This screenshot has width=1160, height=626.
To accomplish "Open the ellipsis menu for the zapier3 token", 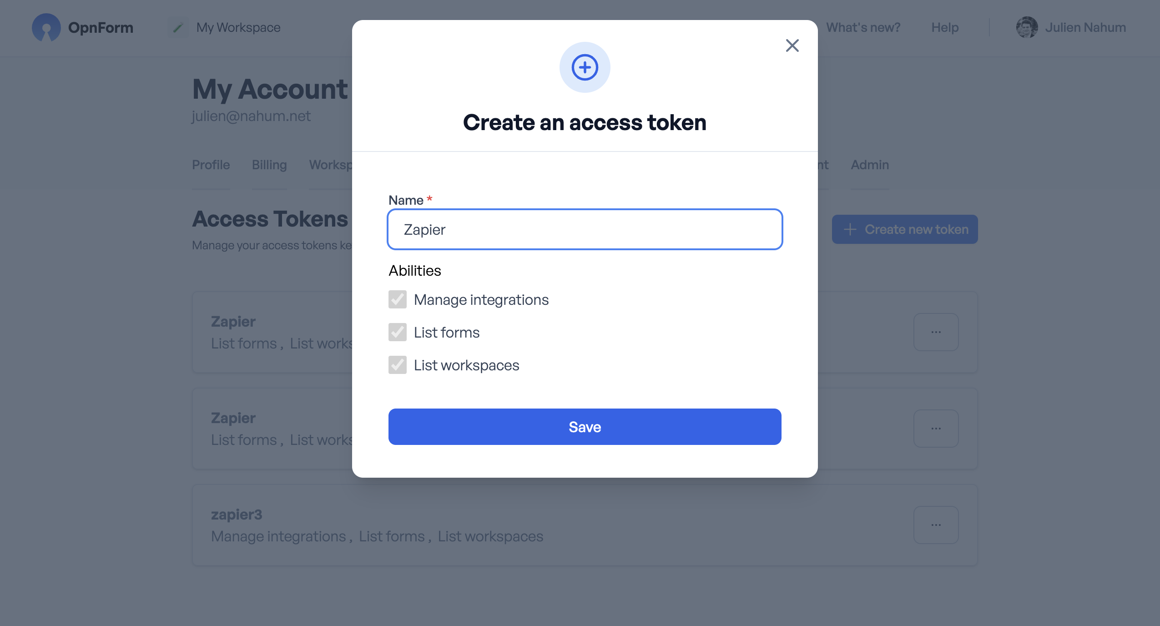I will (x=936, y=525).
